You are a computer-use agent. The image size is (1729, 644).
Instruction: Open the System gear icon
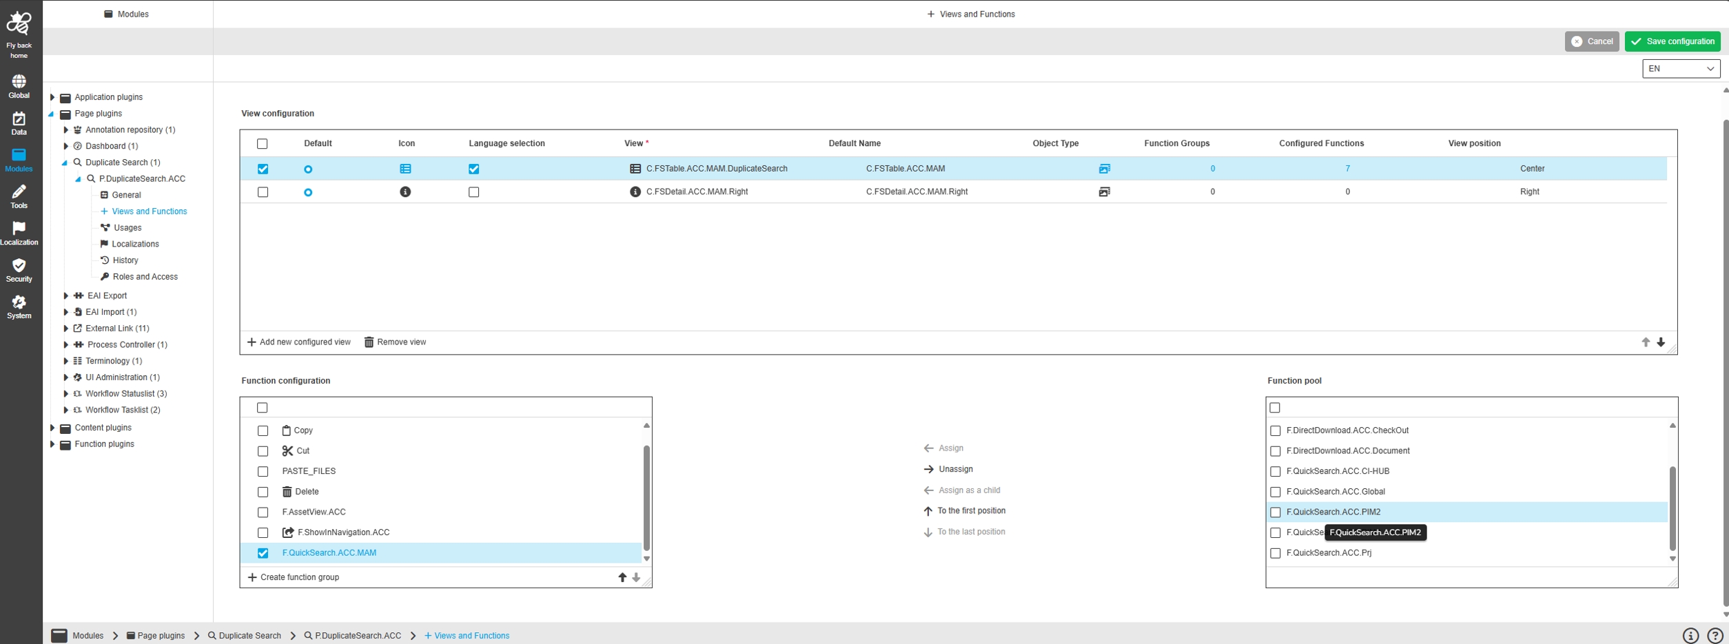coord(19,307)
